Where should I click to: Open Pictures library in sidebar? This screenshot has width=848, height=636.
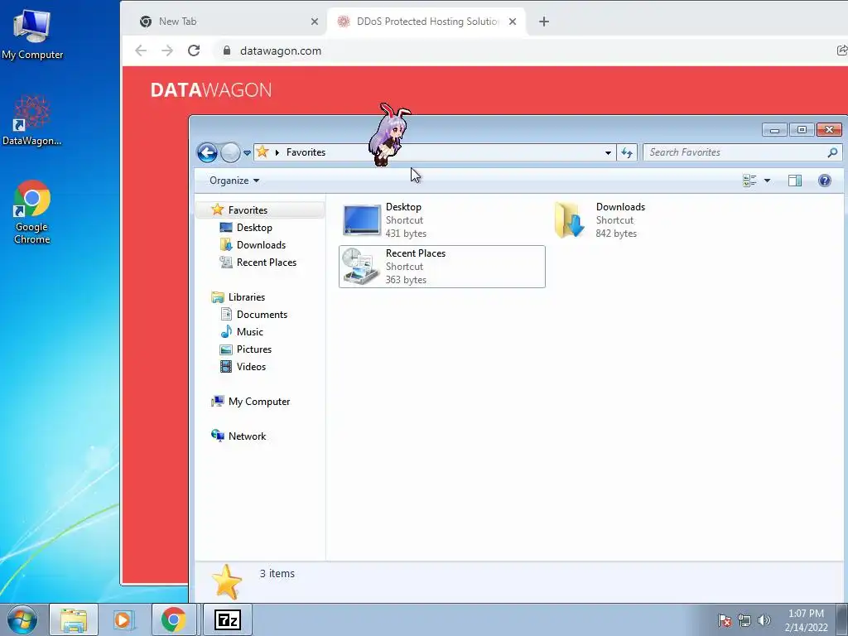point(253,349)
